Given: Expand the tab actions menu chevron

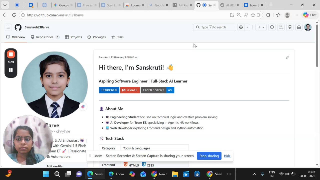Looking at the screenshot, I should tap(5, 5).
